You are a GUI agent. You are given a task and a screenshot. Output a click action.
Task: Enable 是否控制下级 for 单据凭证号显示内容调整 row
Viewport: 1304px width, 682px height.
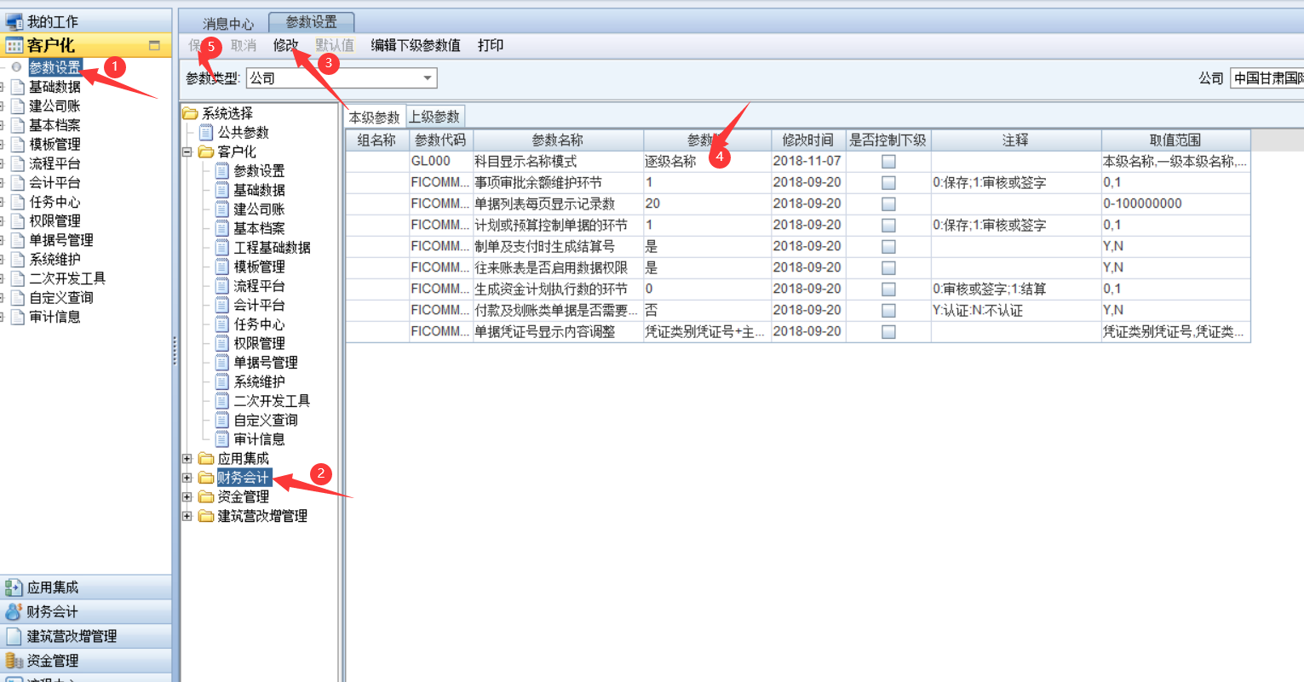pyautogui.click(x=888, y=331)
